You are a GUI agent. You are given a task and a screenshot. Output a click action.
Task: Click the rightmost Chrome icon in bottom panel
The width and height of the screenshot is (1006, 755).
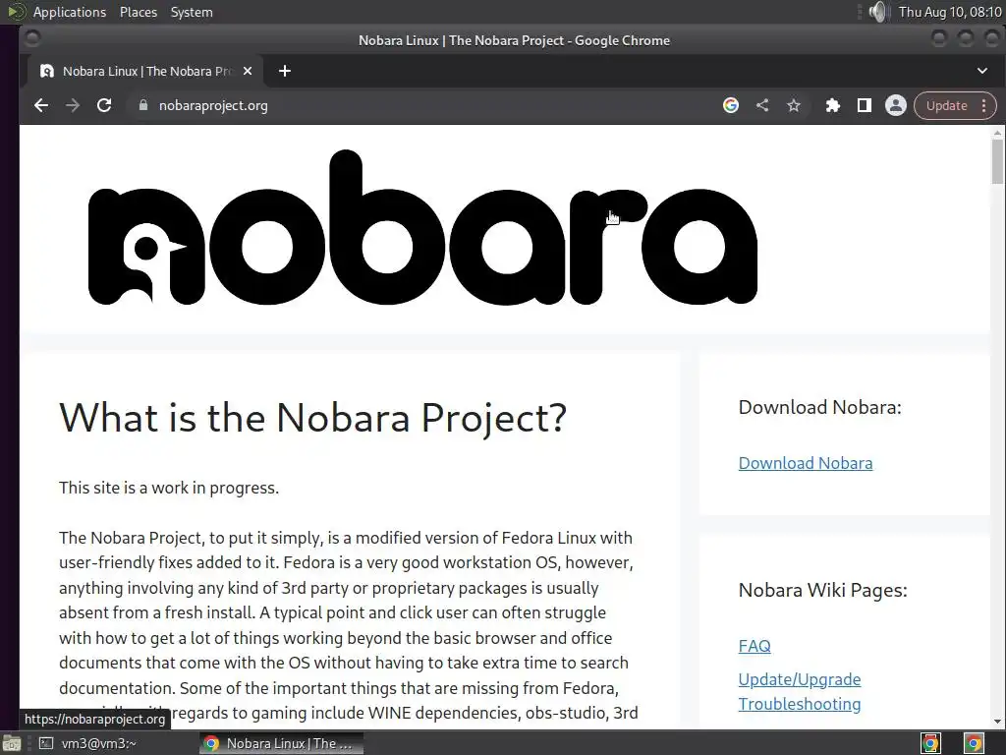point(974,743)
